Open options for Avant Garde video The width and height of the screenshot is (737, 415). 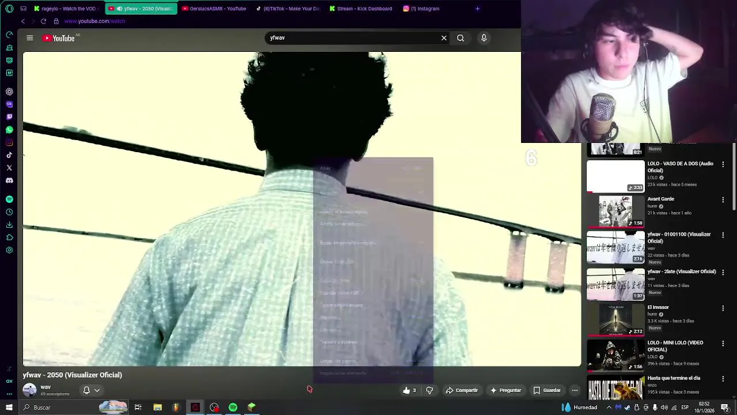pos(723,200)
